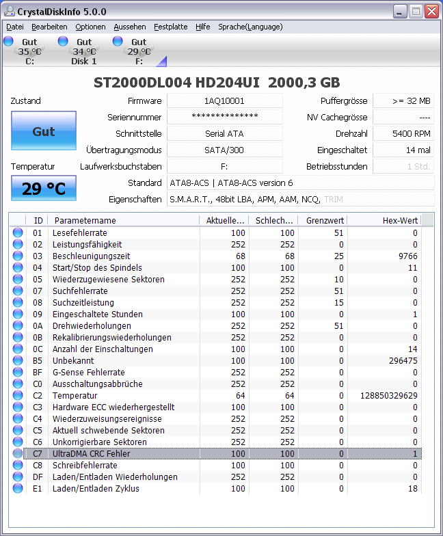443x536 pixels.
Task: Open the Datei menu
Action: click(15, 27)
